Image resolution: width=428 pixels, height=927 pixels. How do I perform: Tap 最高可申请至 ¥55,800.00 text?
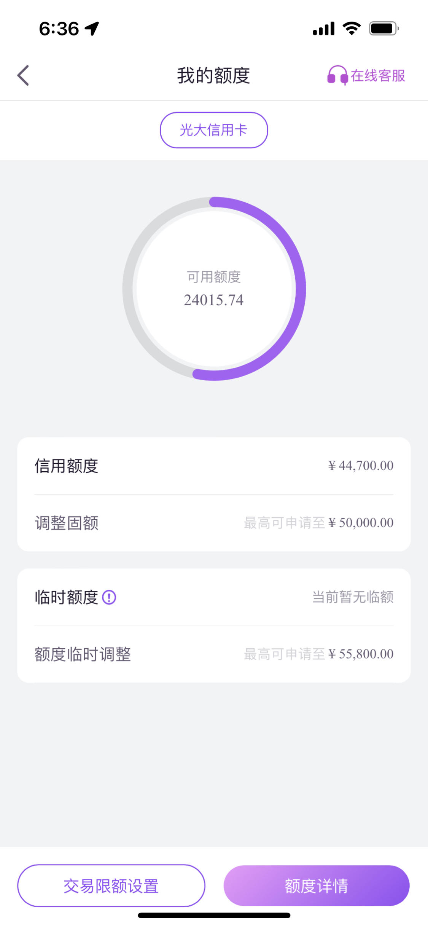(x=319, y=654)
